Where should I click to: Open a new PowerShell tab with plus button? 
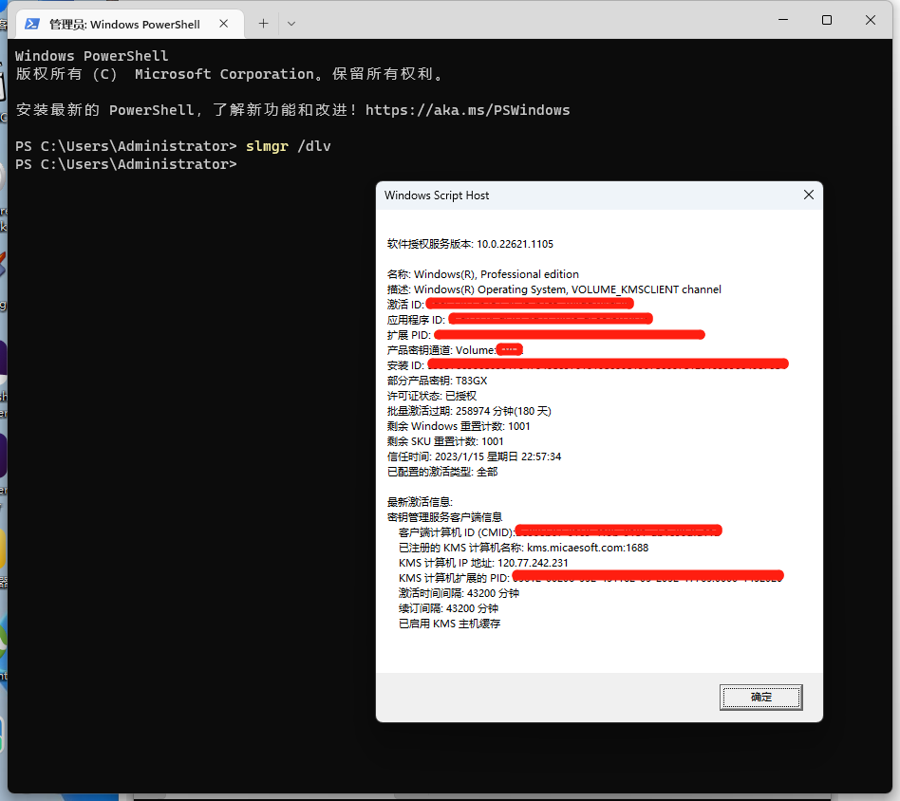(263, 24)
